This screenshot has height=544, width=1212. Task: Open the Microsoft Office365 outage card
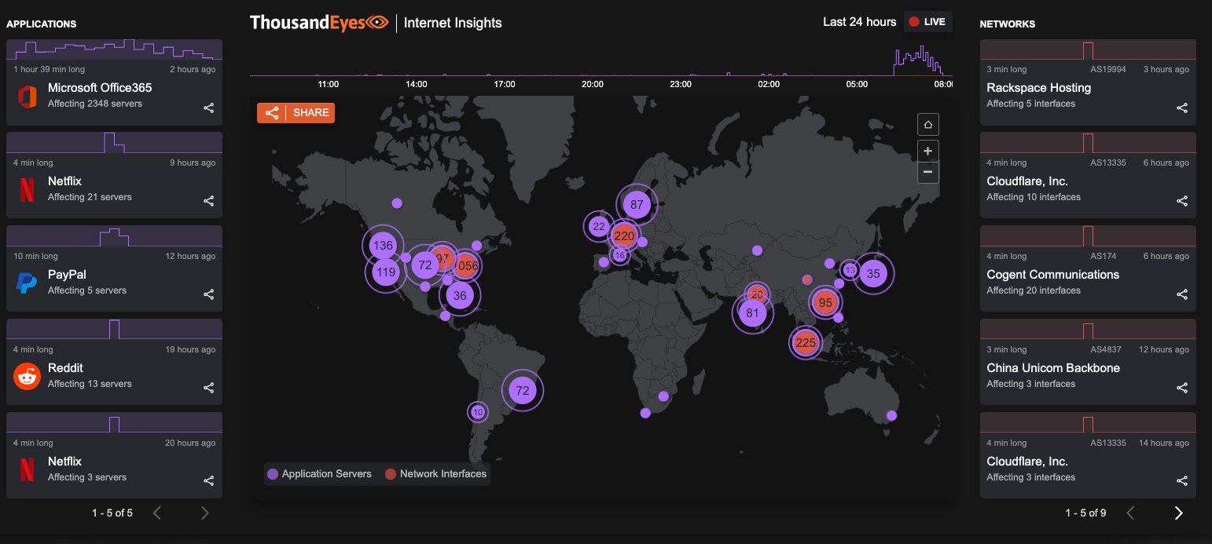point(115,82)
